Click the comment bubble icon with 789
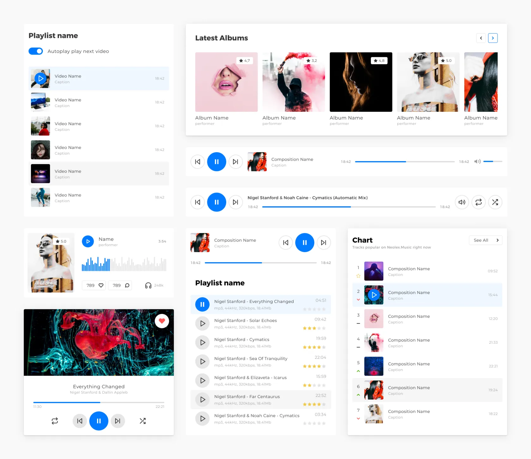531x459 pixels. click(x=127, y=286)
